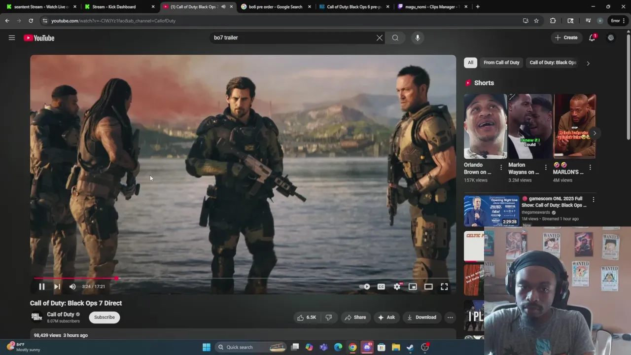This screenshot has height=355, width=631.
Task: Open Chrome extensions puzzle icon
Action: tap(553, 21)
